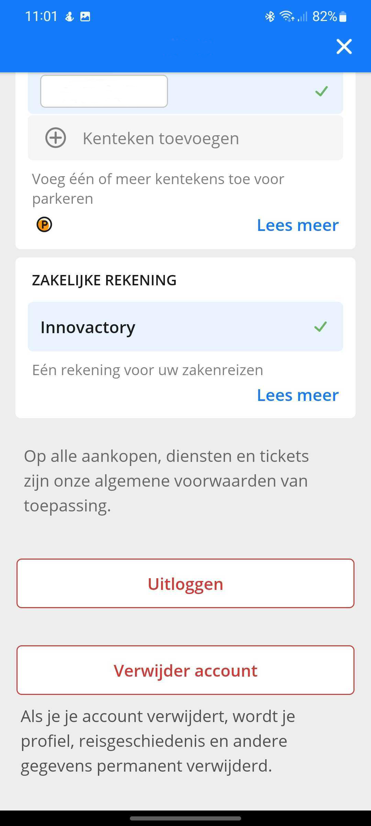The width and height of the screenshot is (371, 826).
Task: Tap the blank license plate field
Action: (x=104, y=91)
